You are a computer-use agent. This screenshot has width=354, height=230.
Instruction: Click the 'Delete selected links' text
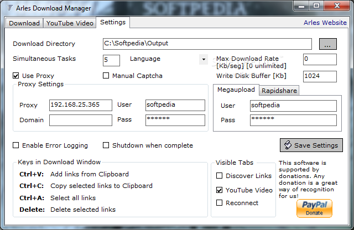pyautogui.click(x=83, y=210)
